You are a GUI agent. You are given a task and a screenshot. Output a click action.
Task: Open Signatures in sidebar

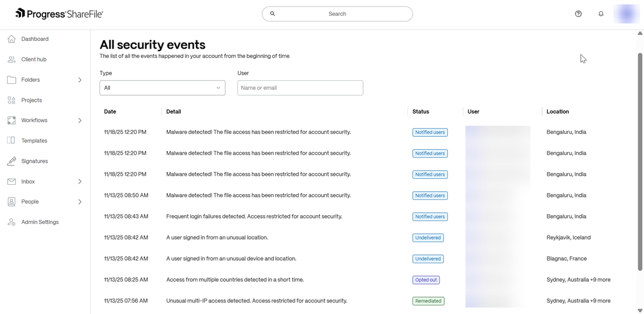point(35,161)
